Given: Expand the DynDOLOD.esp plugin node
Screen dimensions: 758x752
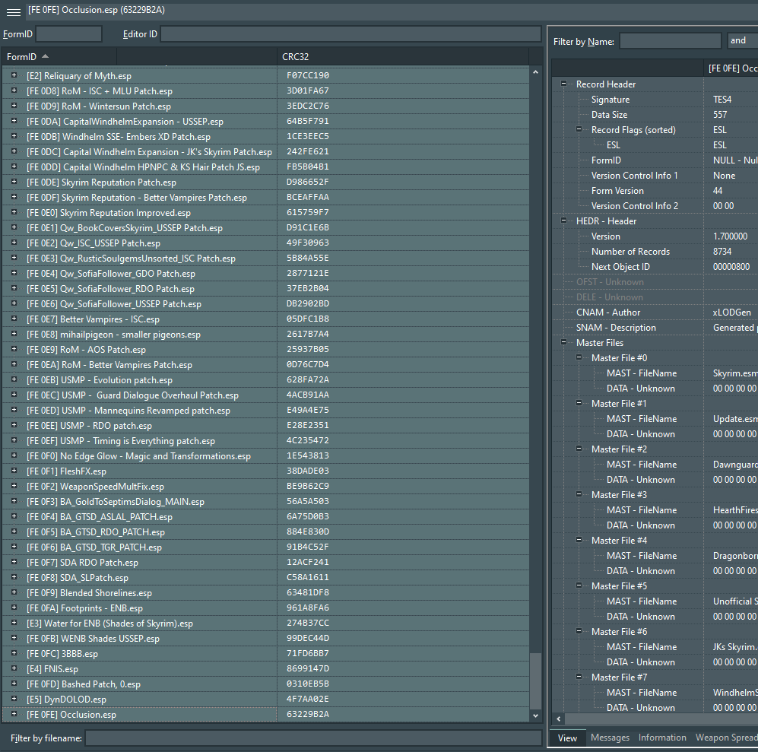Looking at the screenshot, I should point(14,699).
